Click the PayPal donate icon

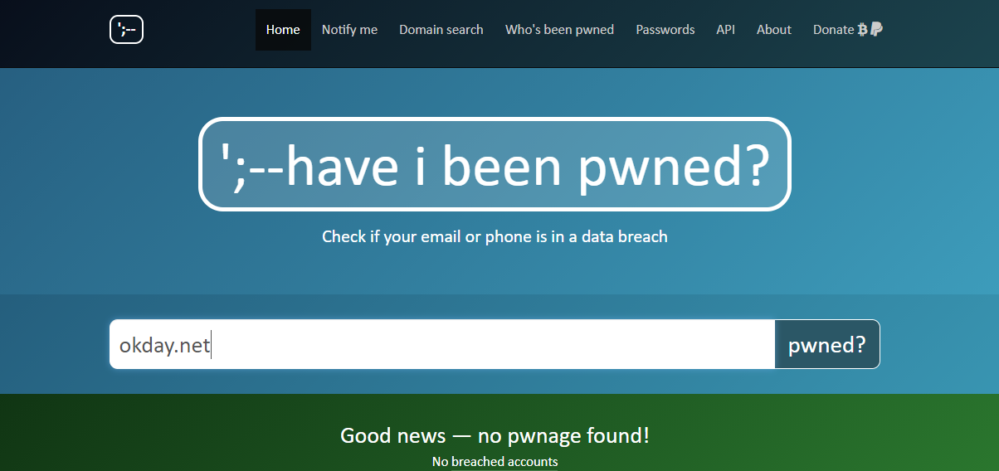pos(876,30)
